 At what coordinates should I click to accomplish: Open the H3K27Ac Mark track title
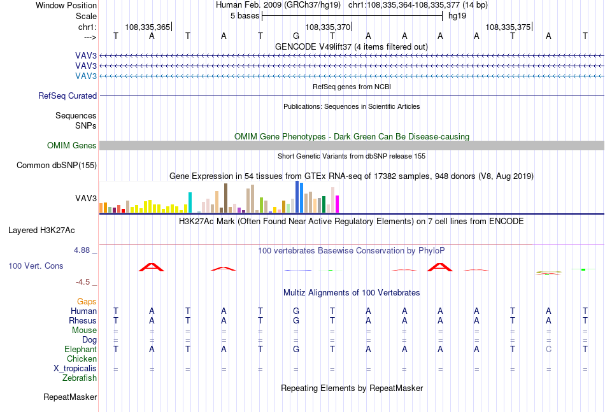tap(351, 222)
